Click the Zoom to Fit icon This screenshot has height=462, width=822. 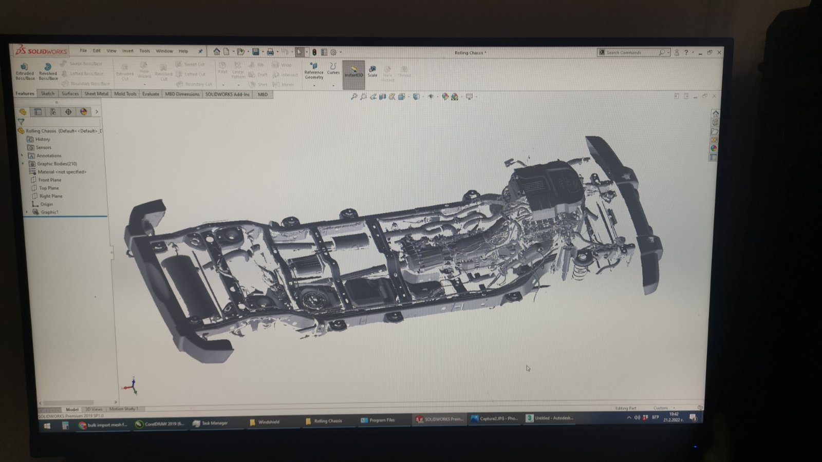tap(353, 97)
